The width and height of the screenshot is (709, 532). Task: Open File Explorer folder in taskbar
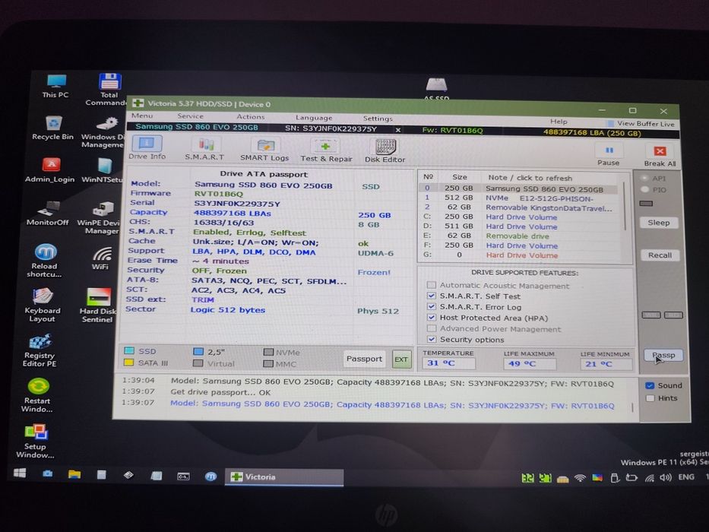pyautogui.click(x=74, y=474)
